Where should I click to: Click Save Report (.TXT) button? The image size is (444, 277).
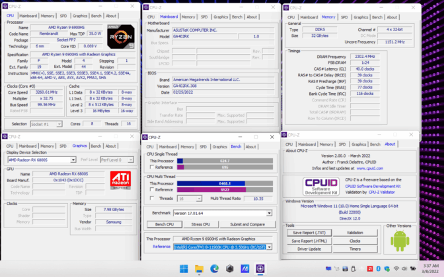pyautogui.click(x=309, y=233)
